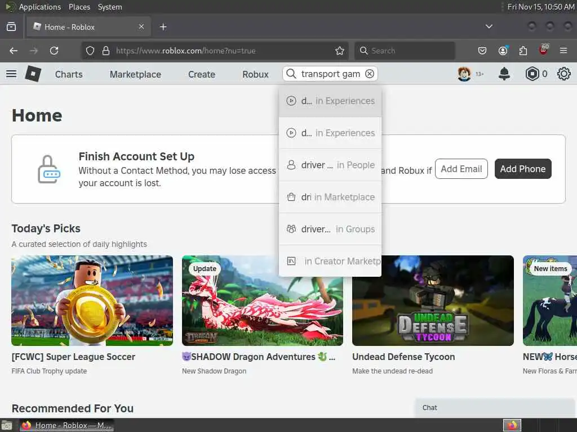Open the Create page
This screenshot has height=432, width=577.
click(x=202, y=74)
